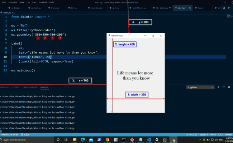Show the Debug Console panel tab
This screenshot has width=233, height=143.
click(30, 87)
